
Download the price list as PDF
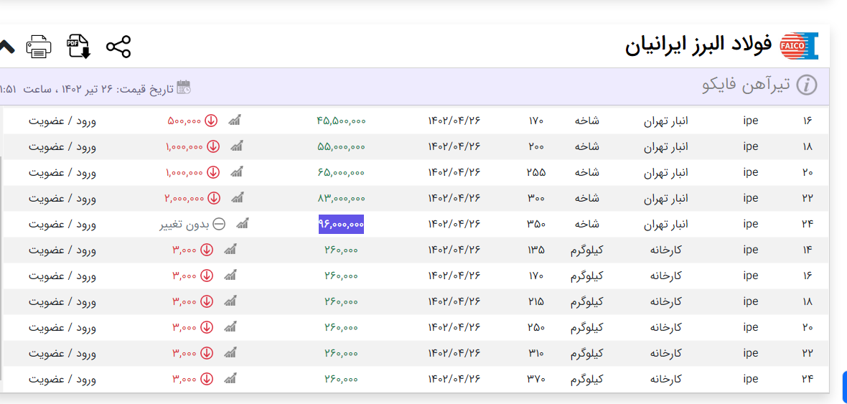[x=78, y=47]
